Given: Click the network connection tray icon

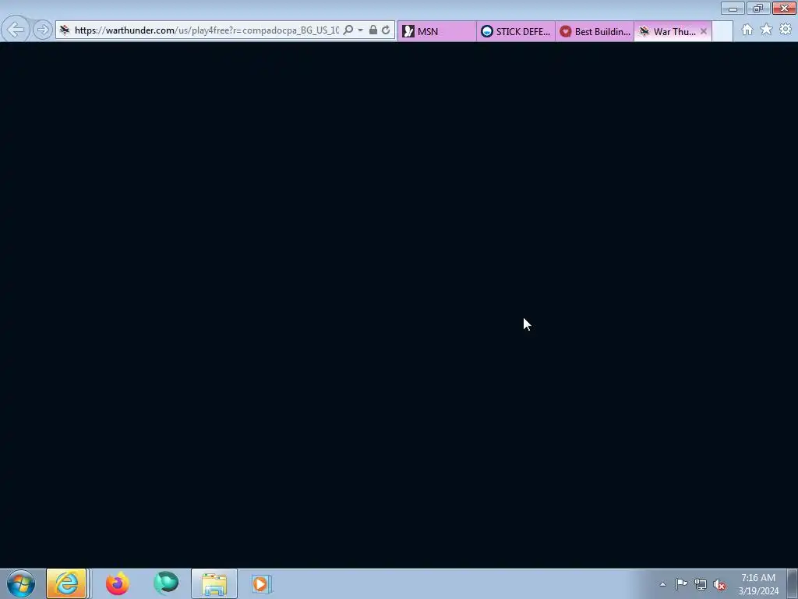Looking at the screenshot, I should tap(701, 584).
